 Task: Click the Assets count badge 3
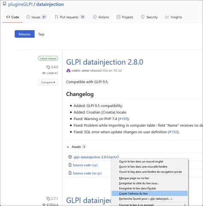click(84, 147)
